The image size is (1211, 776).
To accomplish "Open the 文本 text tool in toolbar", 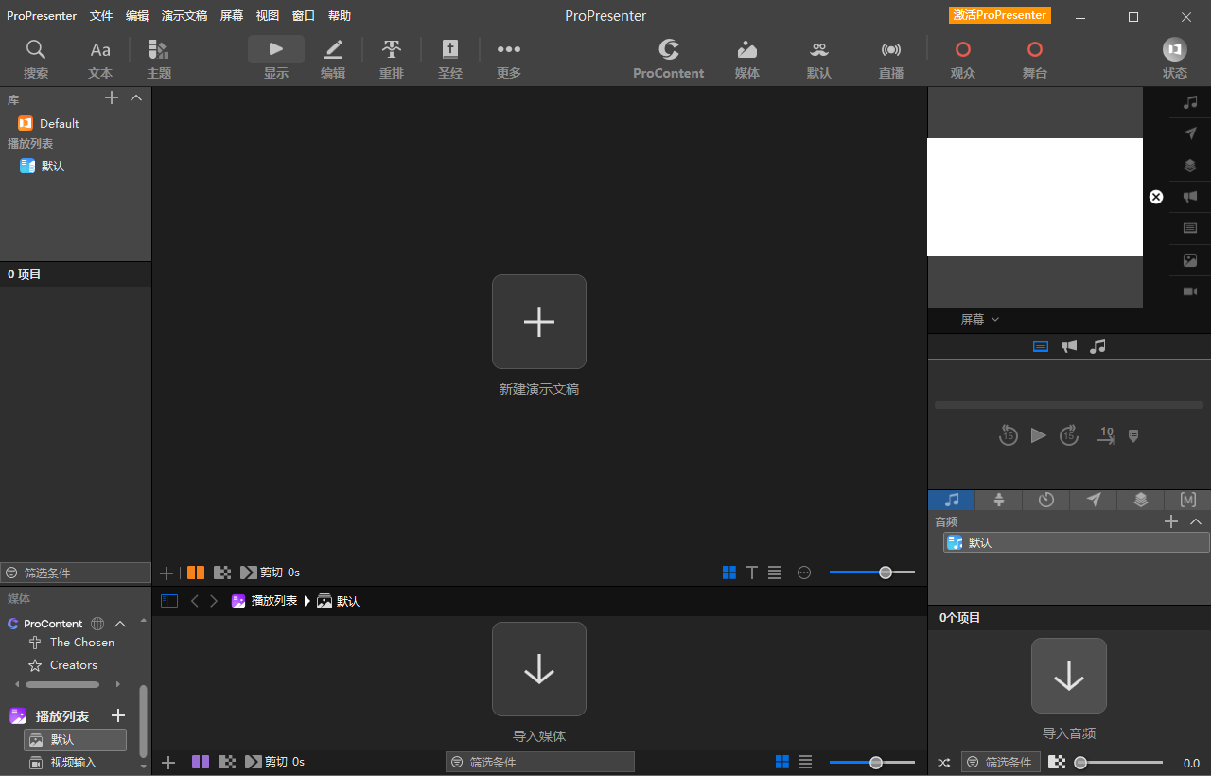I will tap(100, 59).
